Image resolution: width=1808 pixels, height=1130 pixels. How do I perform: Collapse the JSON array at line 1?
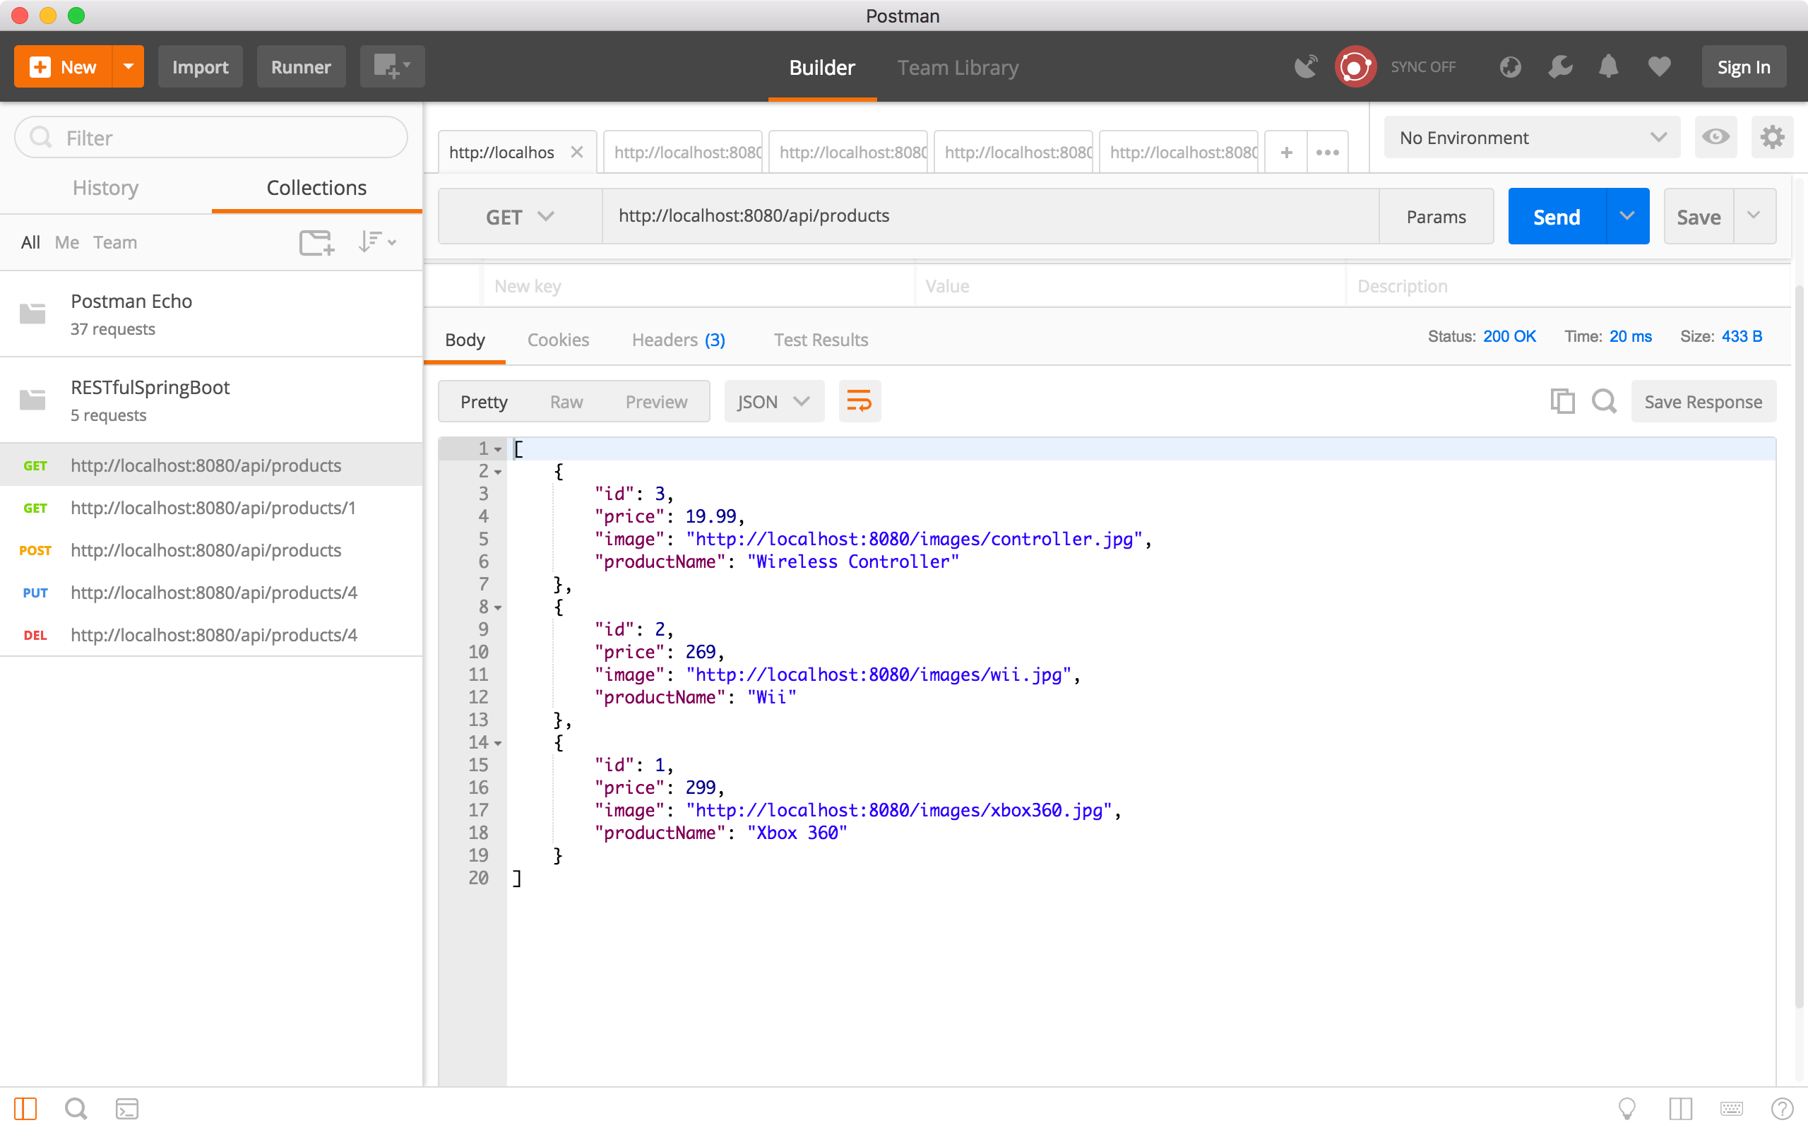pyautogui.click(x=499, y=449)
